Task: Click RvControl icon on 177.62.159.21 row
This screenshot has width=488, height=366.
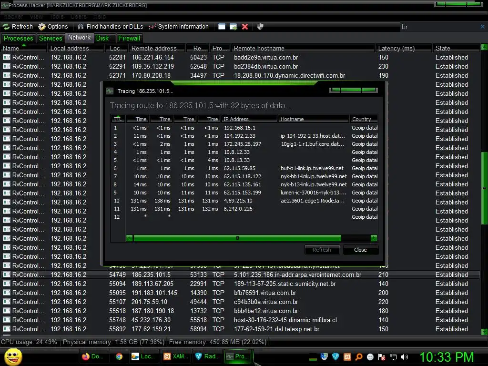Action: [x=7, y=329]
